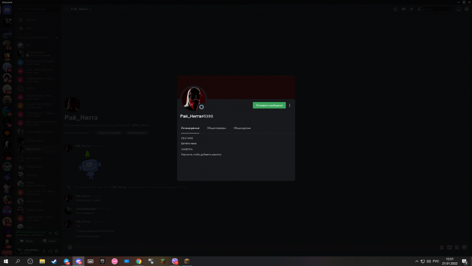Open the emoji picker icon
The width and height of the screenshot is (472, 266).
pyautogui.click(x=464, y=247)
